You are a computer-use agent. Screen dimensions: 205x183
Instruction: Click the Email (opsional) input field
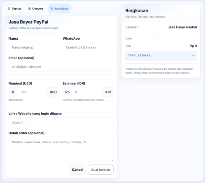(x=61, y=67)
